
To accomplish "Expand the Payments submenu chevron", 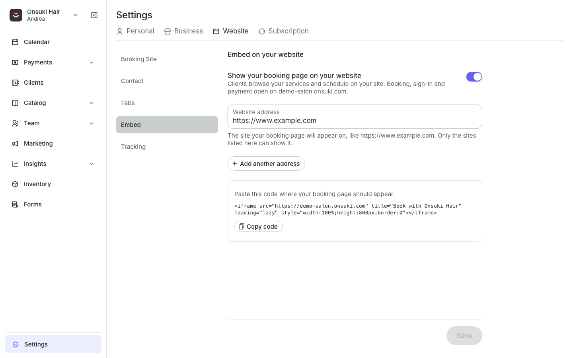I will pyautogui.click(x=92, y=62).
